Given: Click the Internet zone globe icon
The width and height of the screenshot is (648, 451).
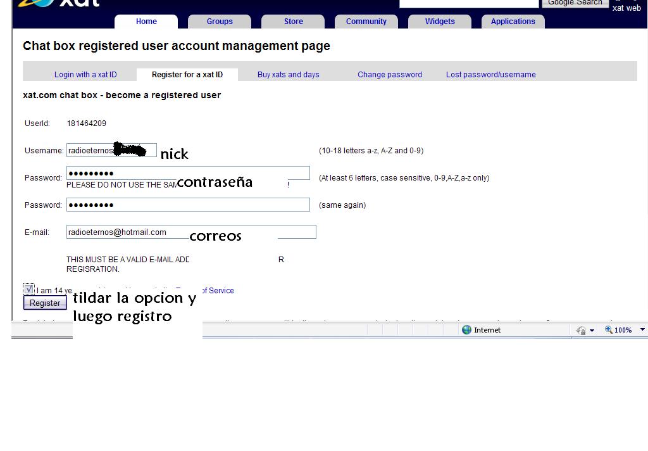Looking at the screenshot, I should tap(466, 330).
